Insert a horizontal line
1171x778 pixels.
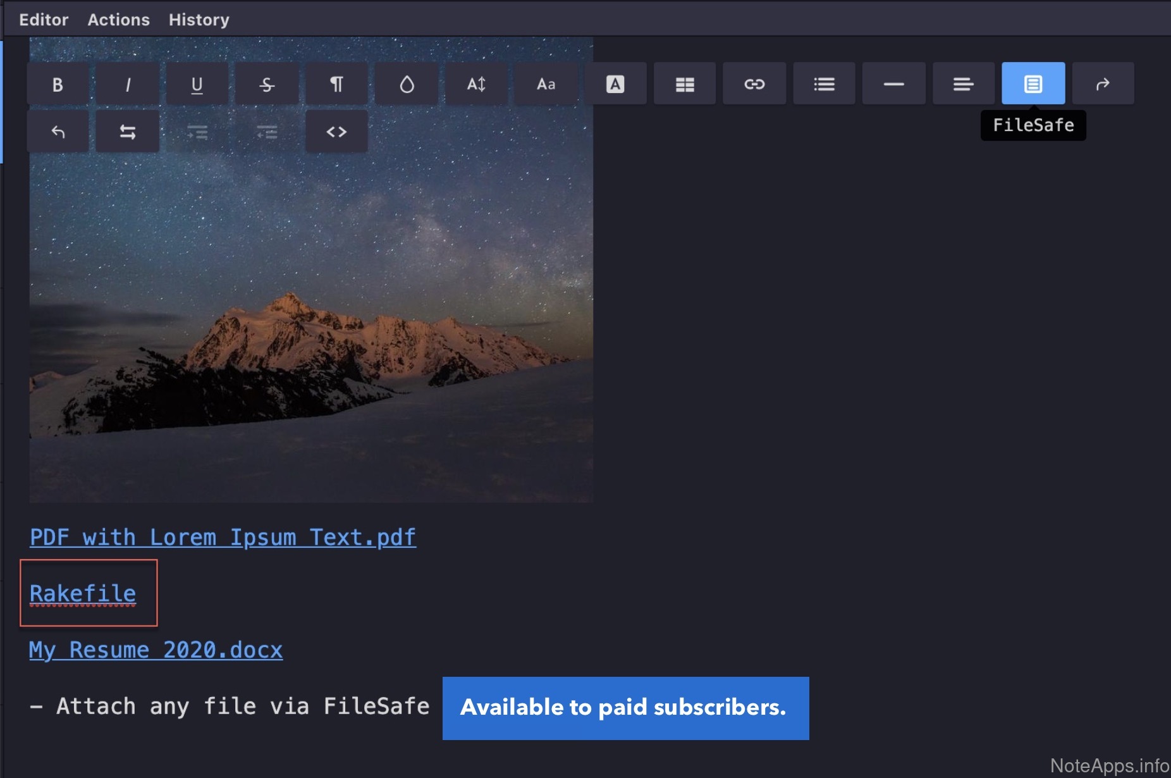tap(893, 84)
